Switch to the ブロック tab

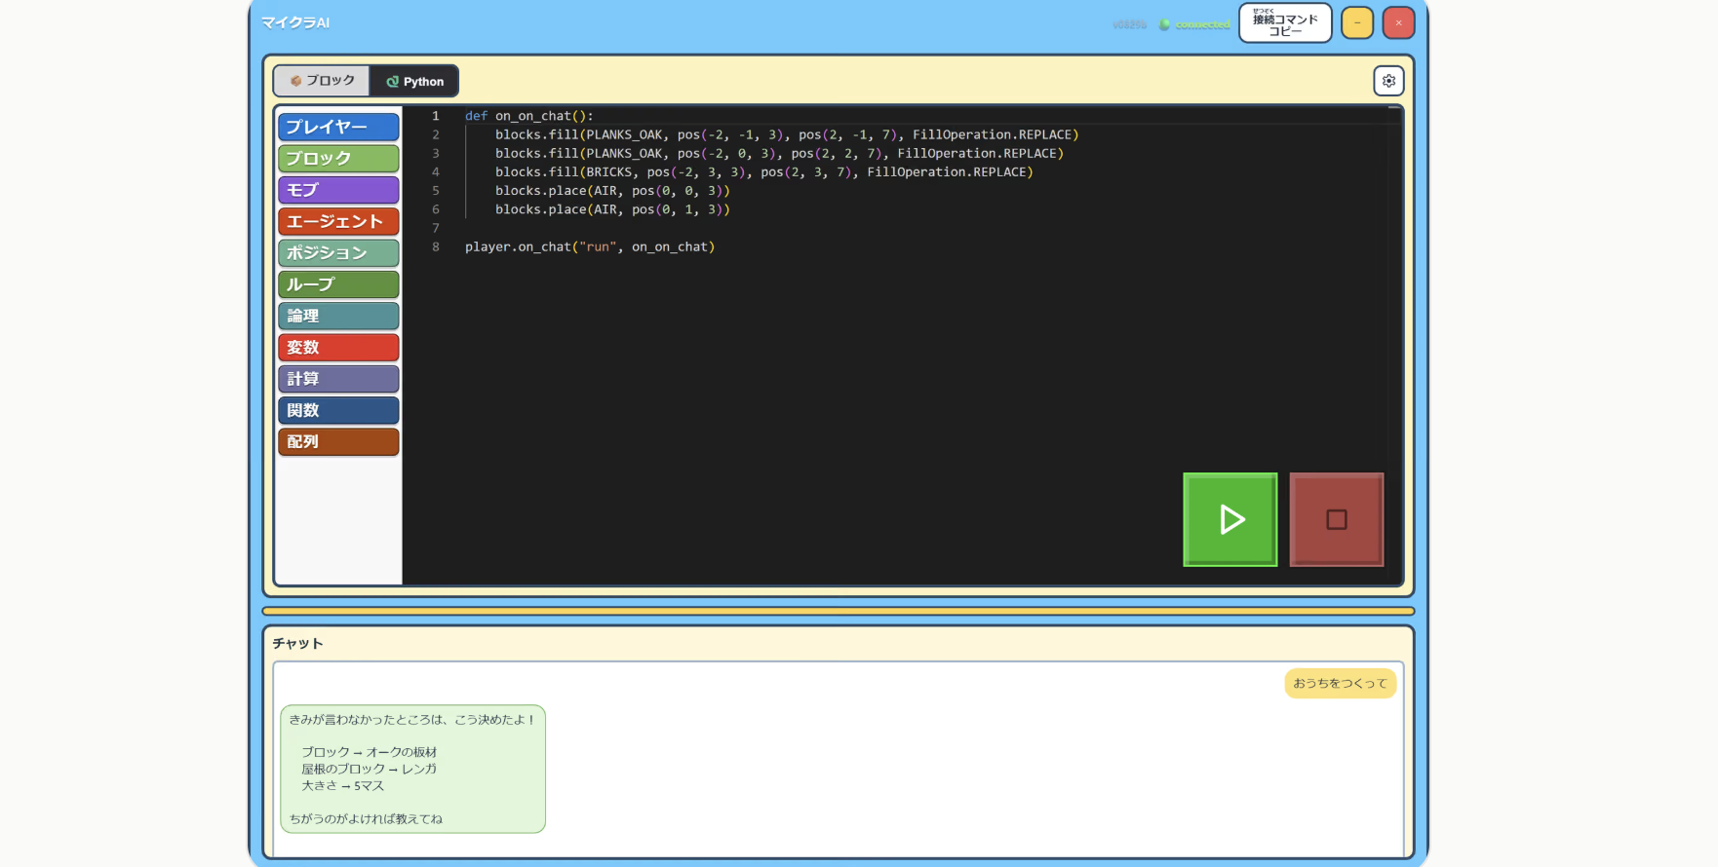tap(322, 81)
